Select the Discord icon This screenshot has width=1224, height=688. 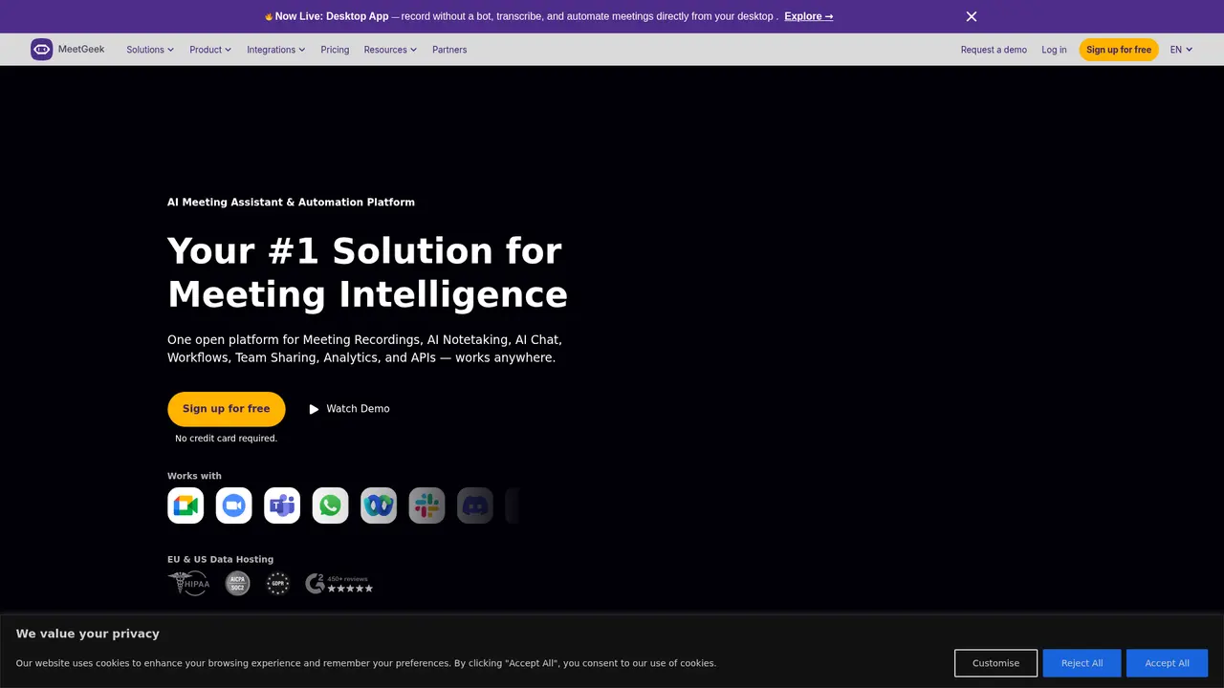point(475,505)
